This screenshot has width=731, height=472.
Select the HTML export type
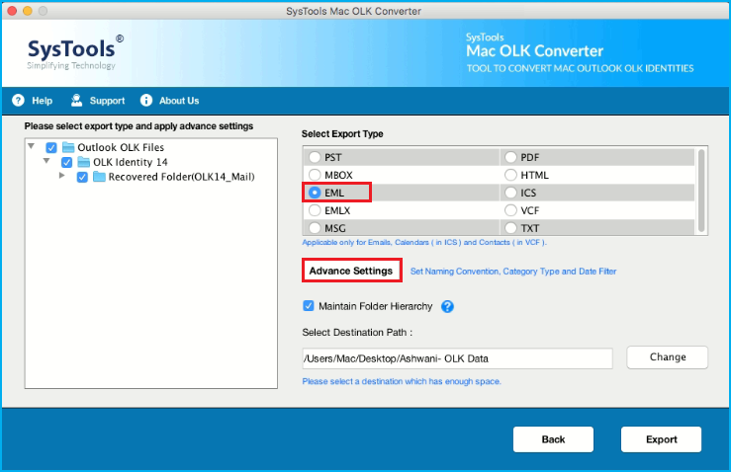pos(510,175)
